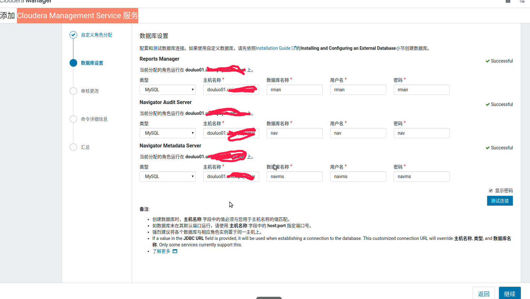Viewport: 530px width, 299px height.
Task: Click Navigator Metadata username field navms
Action: (x=358, y=176)
